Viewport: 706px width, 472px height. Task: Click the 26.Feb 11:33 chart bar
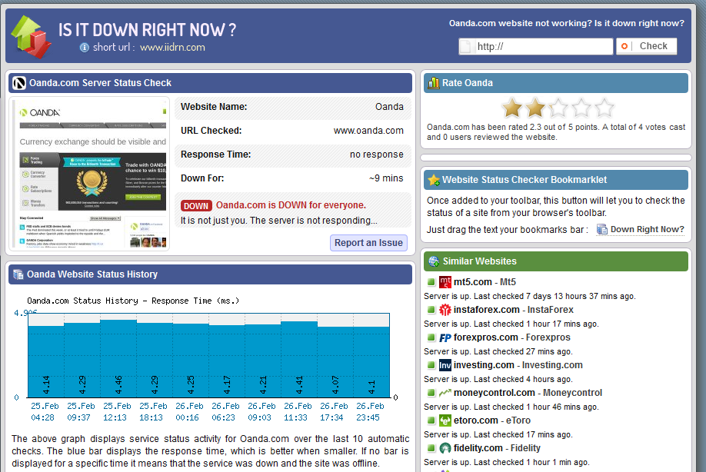[299, 359]
